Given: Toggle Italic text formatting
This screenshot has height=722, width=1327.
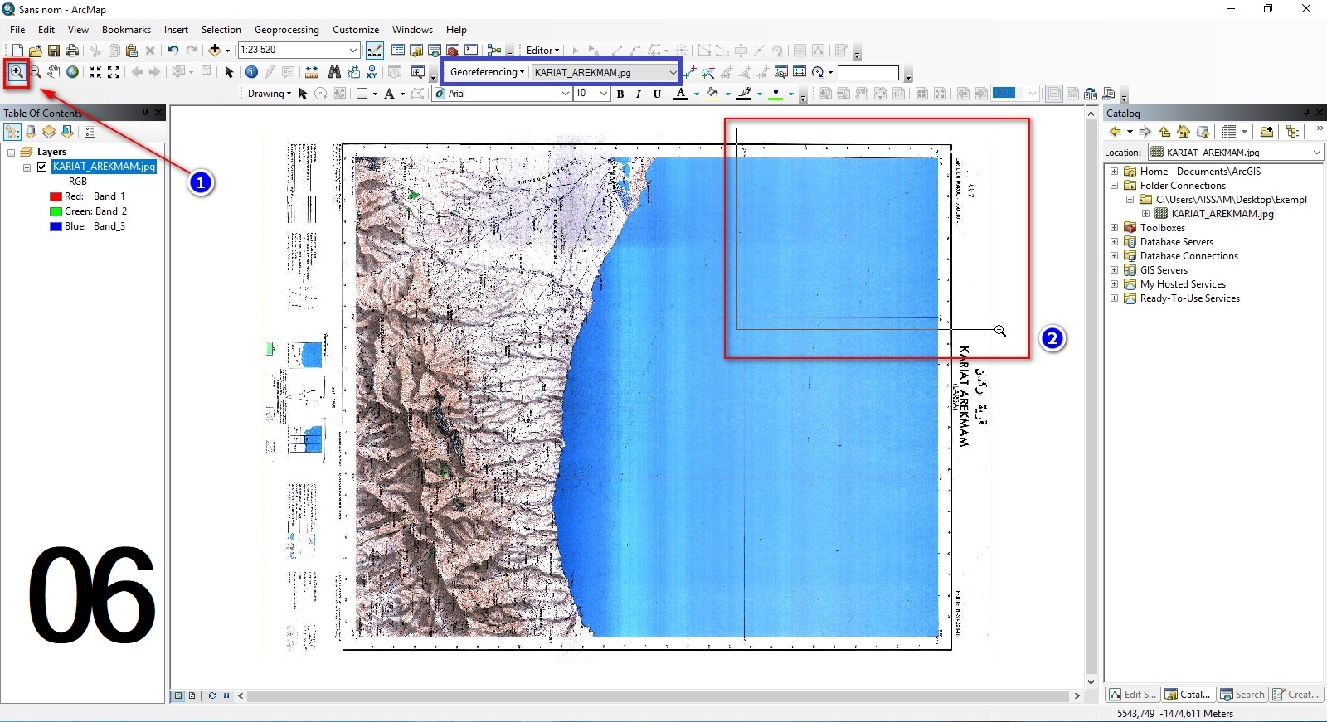Looking at the screenshot, I should (639, 94).
